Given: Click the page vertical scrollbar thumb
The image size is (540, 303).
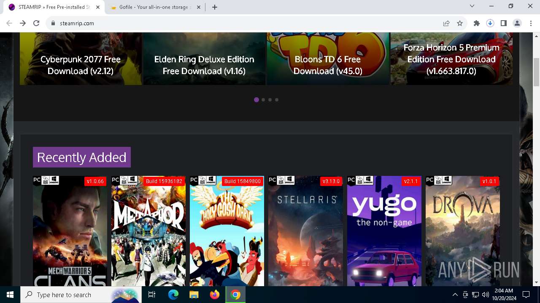Looking at the screenshot, I should 537,72.
